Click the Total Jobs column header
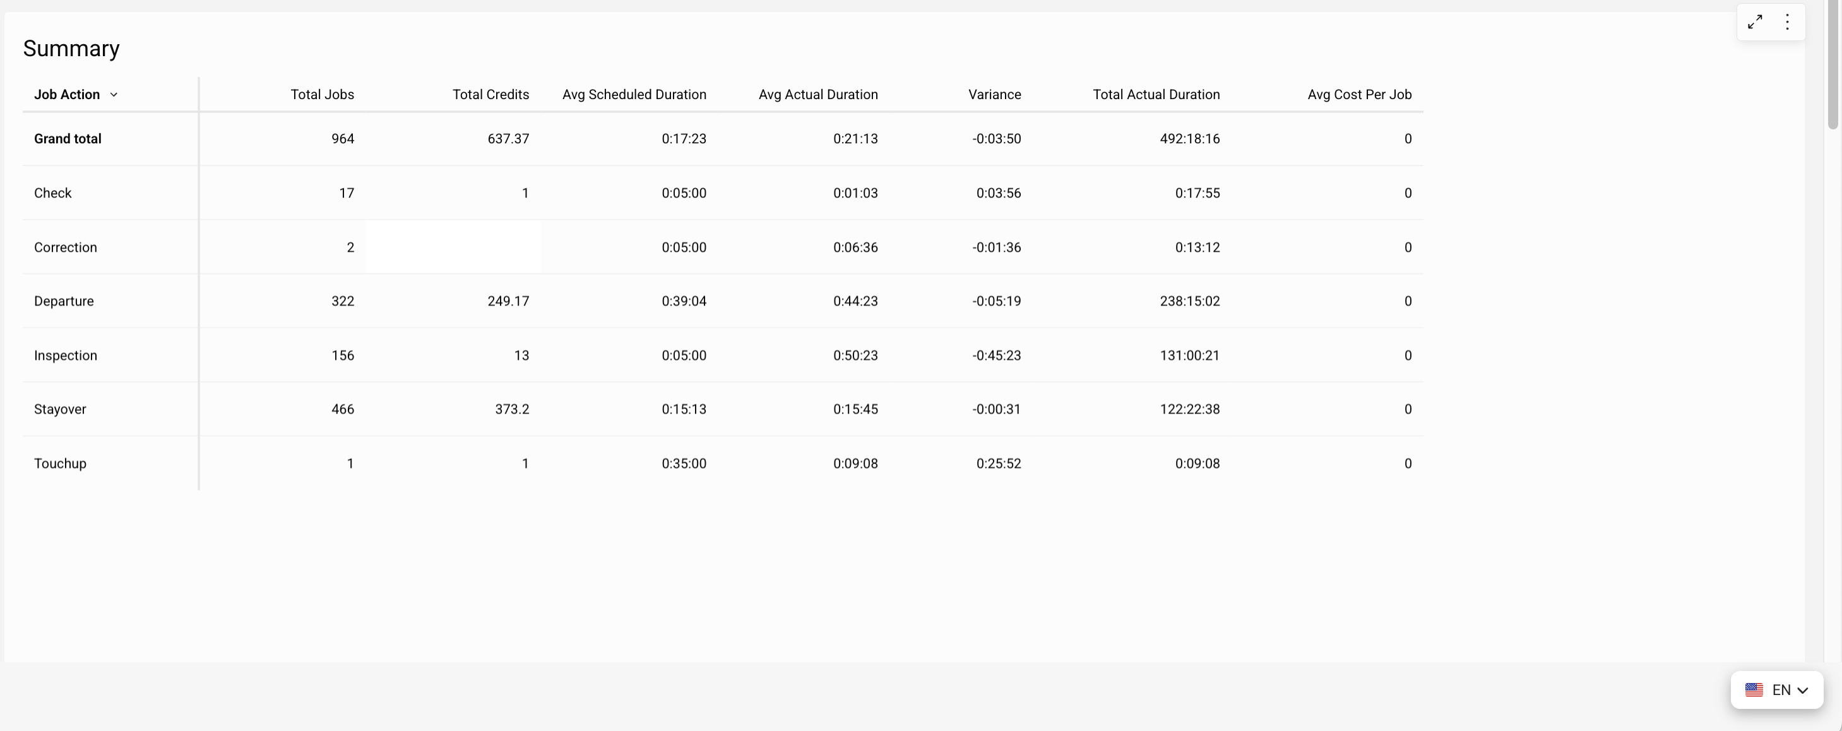Screen dimensions: 1842x731 [322, 95]
